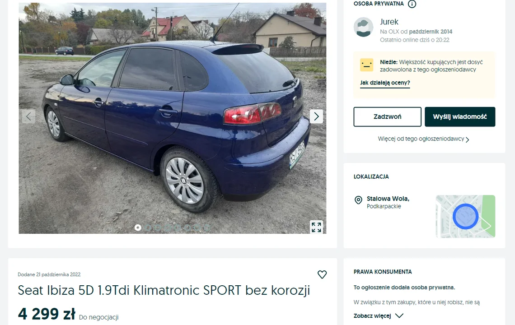Image resolution: width=515 pixels, height=325 pixels.
Task: Click Wyślij wiadomość button
Action: click(460, 116)
